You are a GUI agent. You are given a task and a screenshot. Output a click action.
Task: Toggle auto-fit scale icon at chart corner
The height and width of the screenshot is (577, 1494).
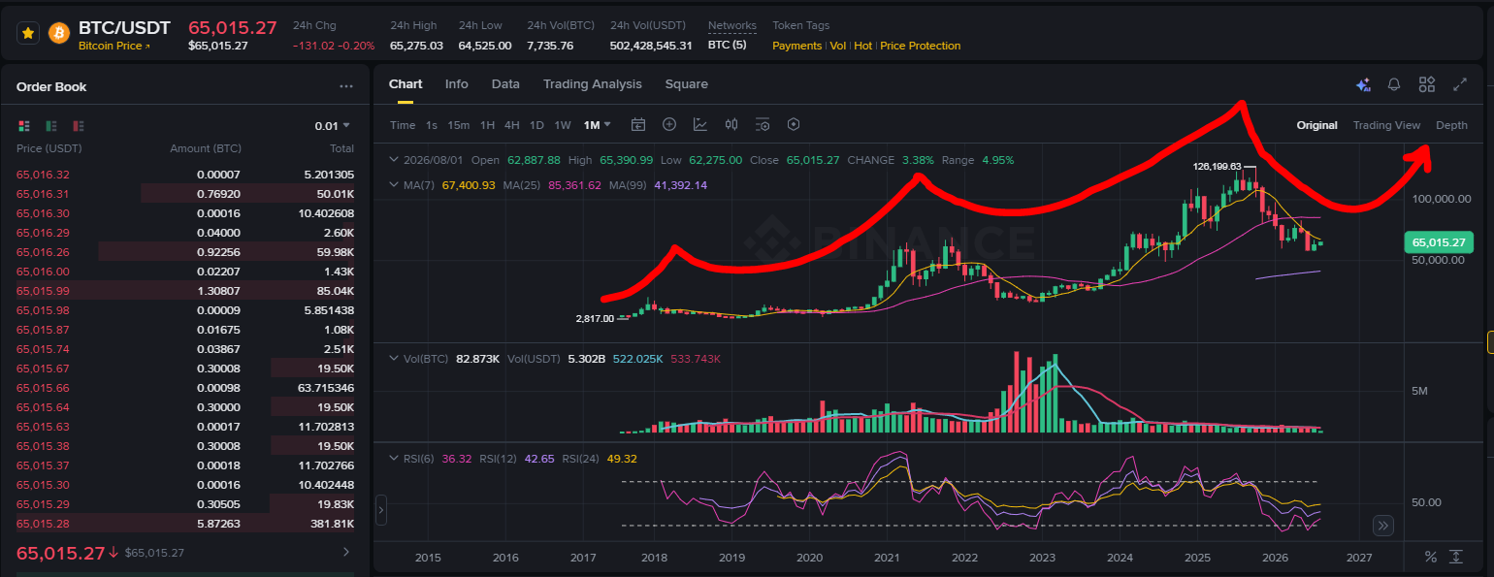coord(1456,557)
